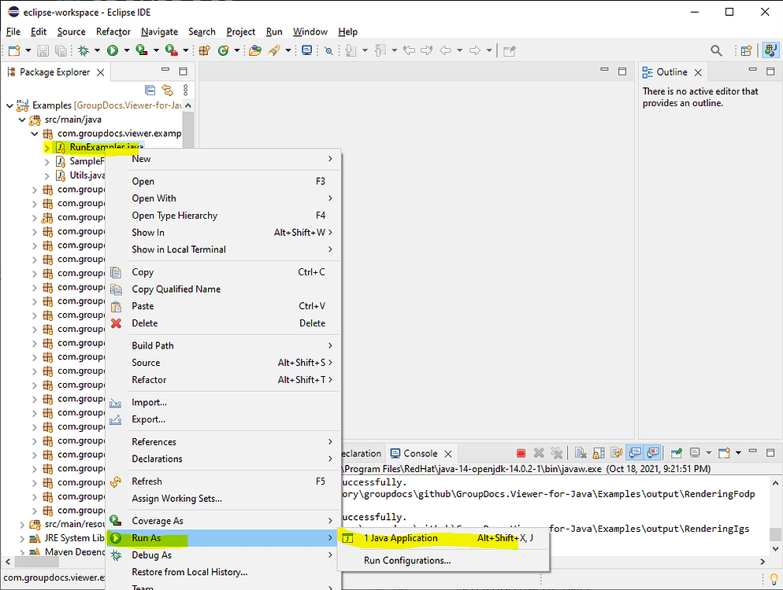
Task: Toggle Word Wrap in Console toolbar
Action: click(617, 453)
